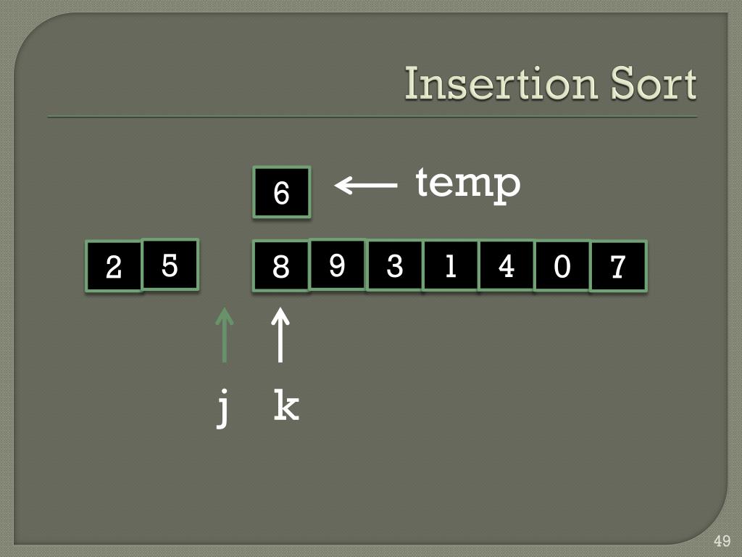Click the j pointer label
The image size is (742, 557).
coord(223,408)
